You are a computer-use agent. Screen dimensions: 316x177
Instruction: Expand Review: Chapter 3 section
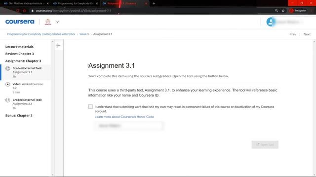20,54
